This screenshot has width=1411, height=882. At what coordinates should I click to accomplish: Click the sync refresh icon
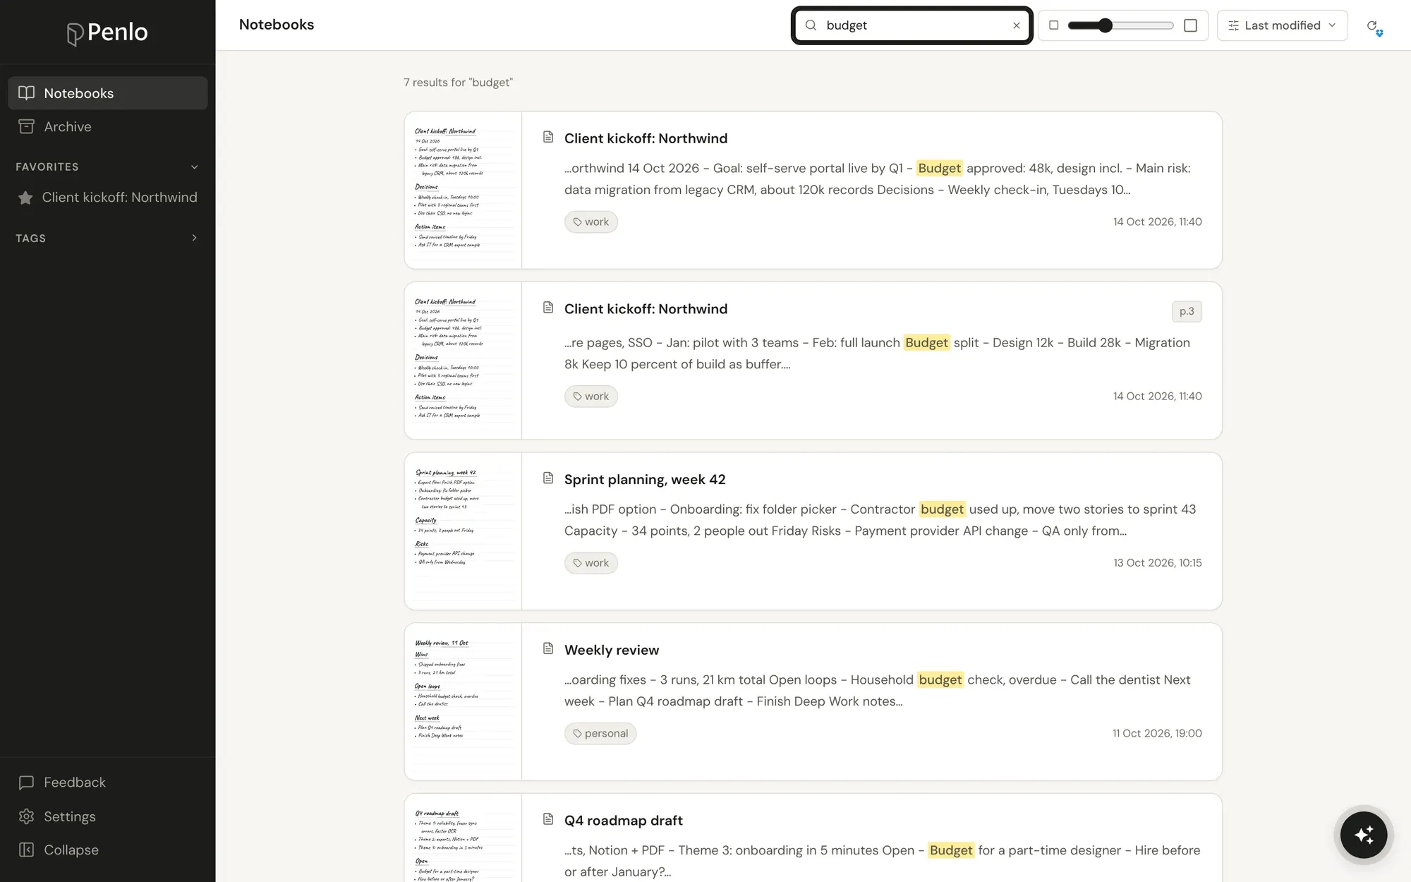click(1374, 27)
